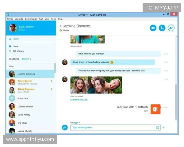
Task: Start a voice call using the phone icon
Action: click(x=162, y=28)
